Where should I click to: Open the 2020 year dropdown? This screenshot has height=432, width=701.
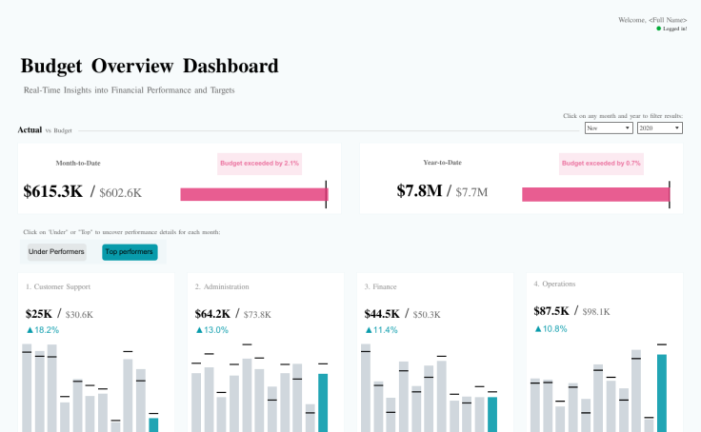[660, 128]
